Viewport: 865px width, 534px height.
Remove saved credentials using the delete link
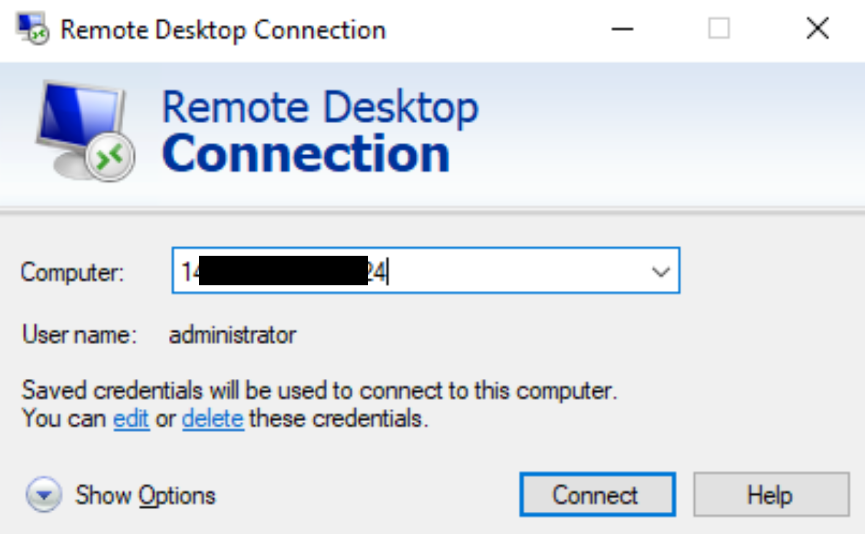(212, 418)
